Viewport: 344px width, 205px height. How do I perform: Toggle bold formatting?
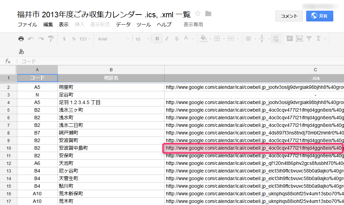click(x=157, y=39)
